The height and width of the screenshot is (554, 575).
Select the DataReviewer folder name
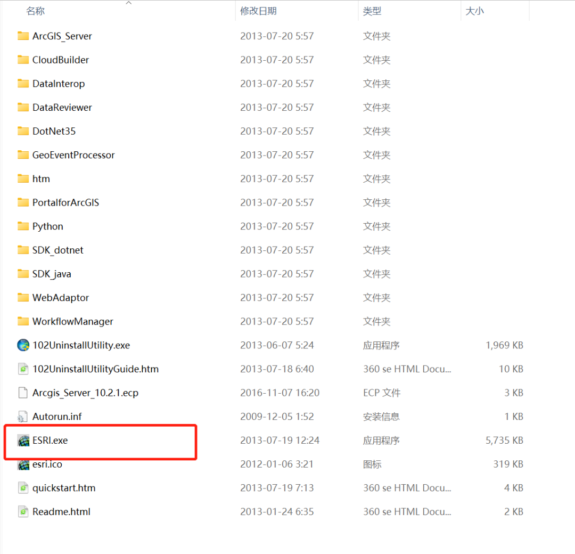click(x=62, y=108)
